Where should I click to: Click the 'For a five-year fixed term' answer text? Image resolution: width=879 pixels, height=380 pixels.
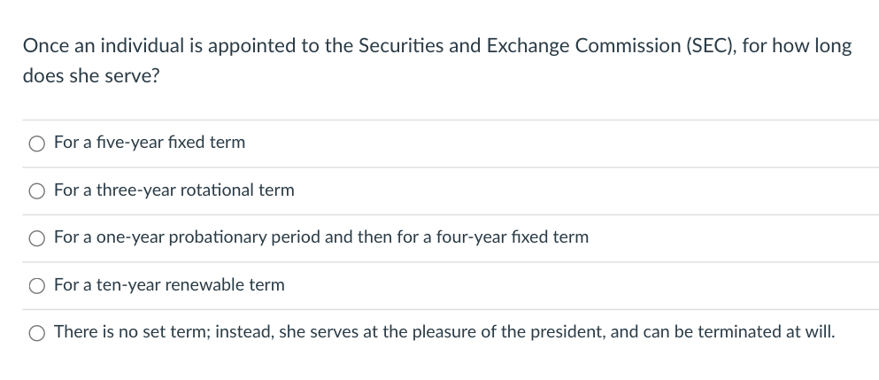tap(150, 143)
